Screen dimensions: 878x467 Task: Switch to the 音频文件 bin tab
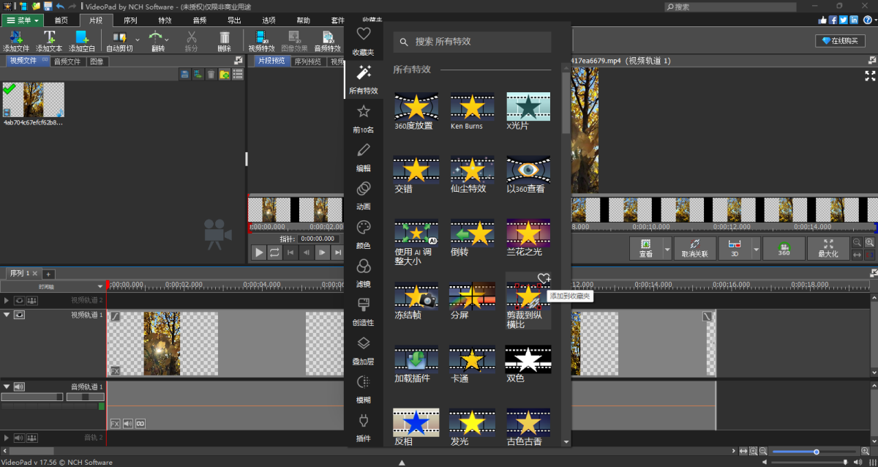coord(67,61)
